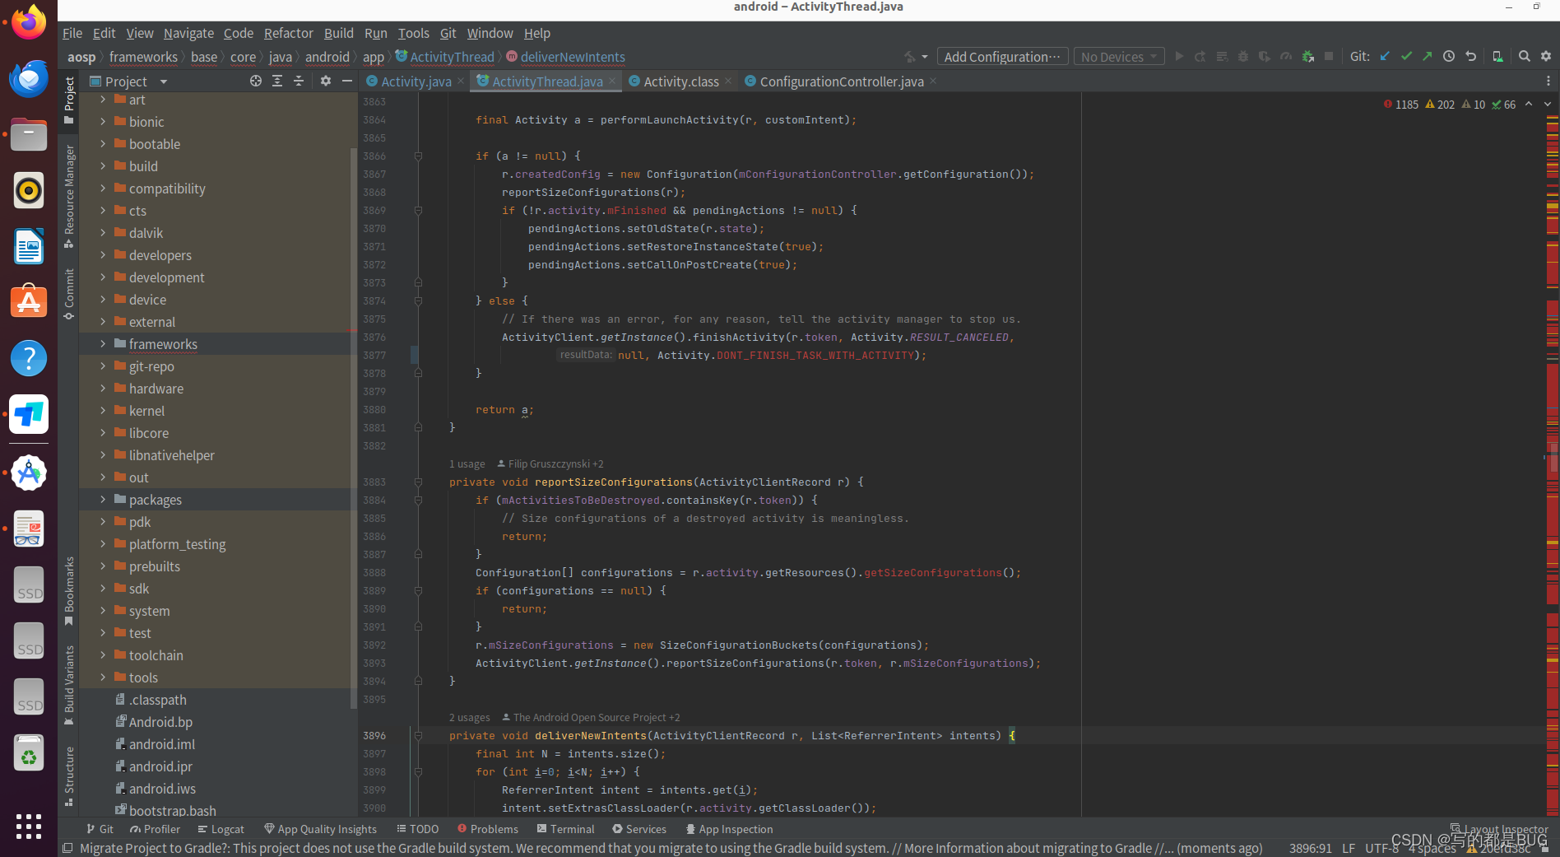Open the build hammer dropdown arrow
The height and width of the screenshot is (857, 1560).
pyautogui.click(x=925, y=57)
